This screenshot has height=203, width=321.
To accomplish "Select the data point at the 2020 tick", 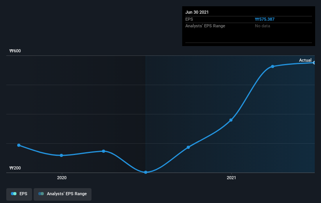I will click(61, 155).
